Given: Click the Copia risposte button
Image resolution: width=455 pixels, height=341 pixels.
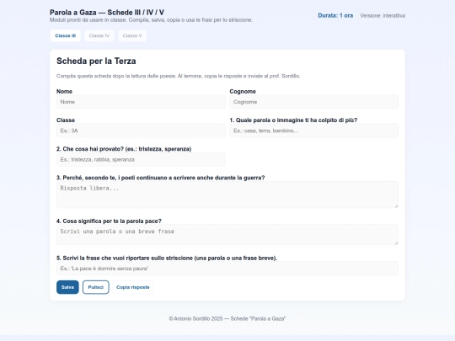Looking at the screenshot, I should [133, 287].
